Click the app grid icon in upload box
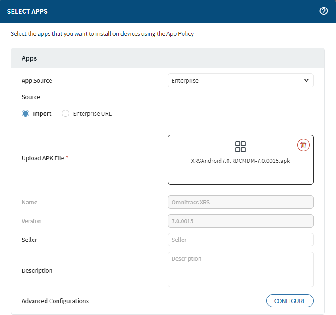This screenshot has height=315, width=336. (x=241, y=147)
